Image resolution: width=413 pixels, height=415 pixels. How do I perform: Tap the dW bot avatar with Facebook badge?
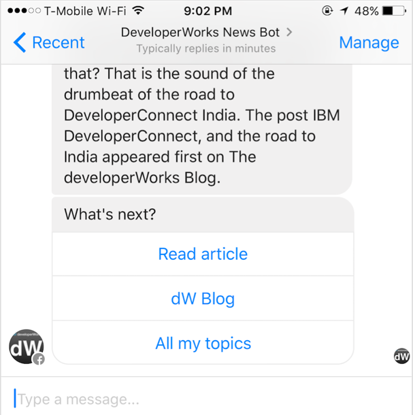[27, 347]
